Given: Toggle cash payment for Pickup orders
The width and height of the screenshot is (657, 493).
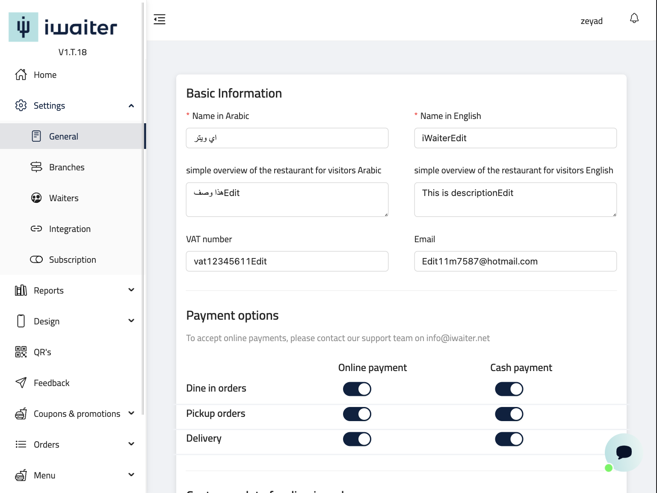Looking at the screenshot, I should tap(509, 414).
